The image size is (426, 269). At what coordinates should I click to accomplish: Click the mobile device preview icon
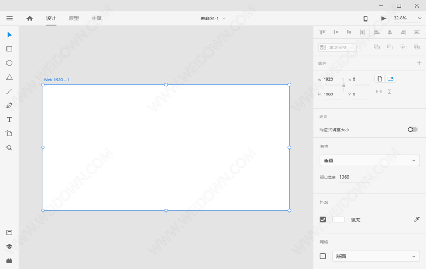366,18
